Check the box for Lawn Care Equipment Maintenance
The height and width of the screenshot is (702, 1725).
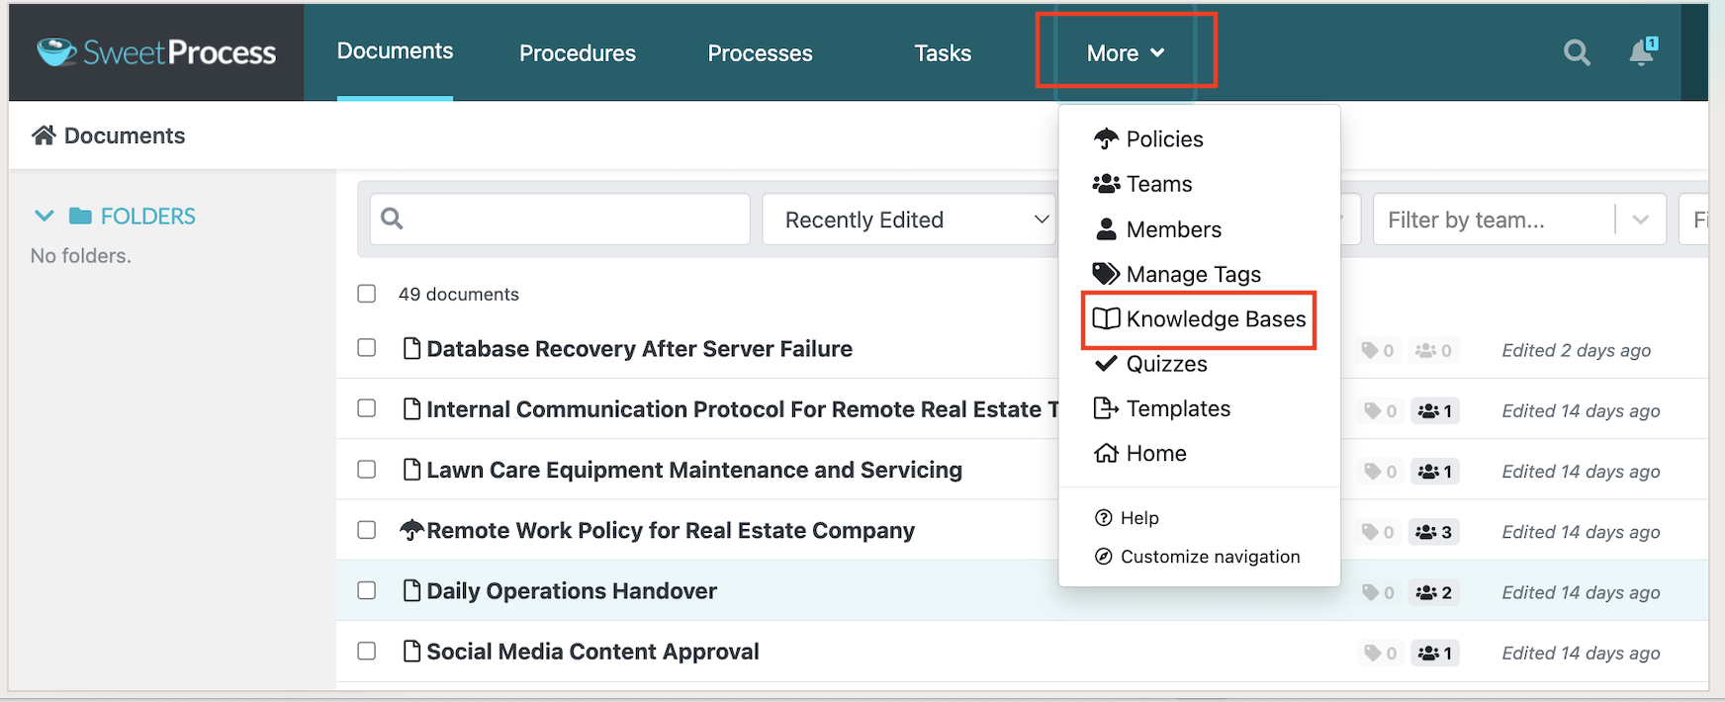pyautogui.click(x=367, y=469)
